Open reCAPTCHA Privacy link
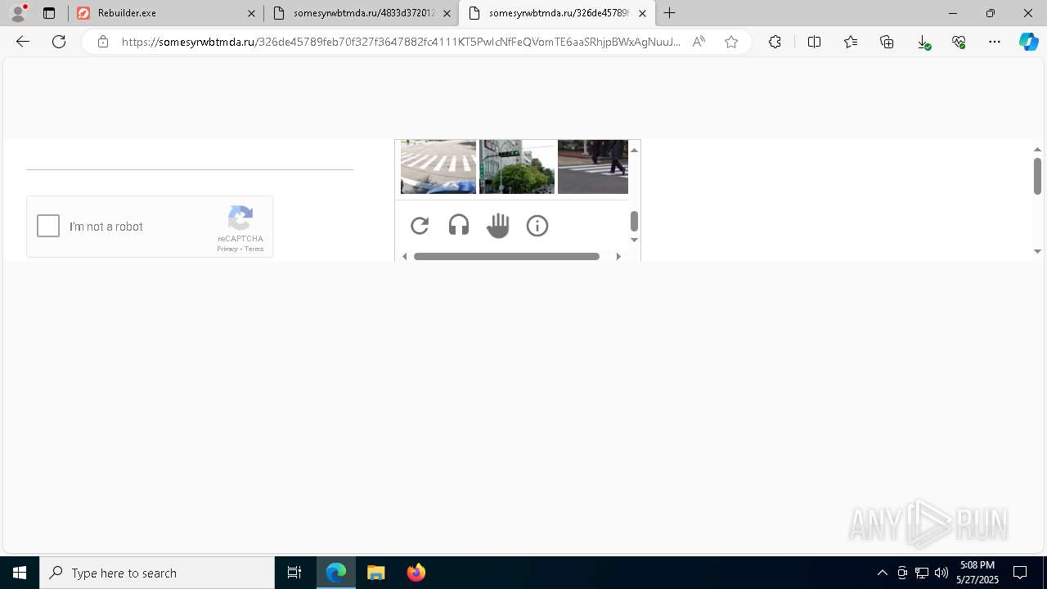Image resolution: width=1047 pixels, height=589 pixels. 227,249
